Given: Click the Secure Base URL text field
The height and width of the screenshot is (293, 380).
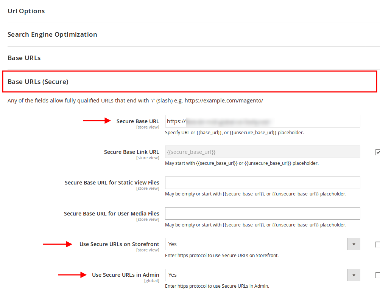Looking at the screenshot, I should (262, 121).
